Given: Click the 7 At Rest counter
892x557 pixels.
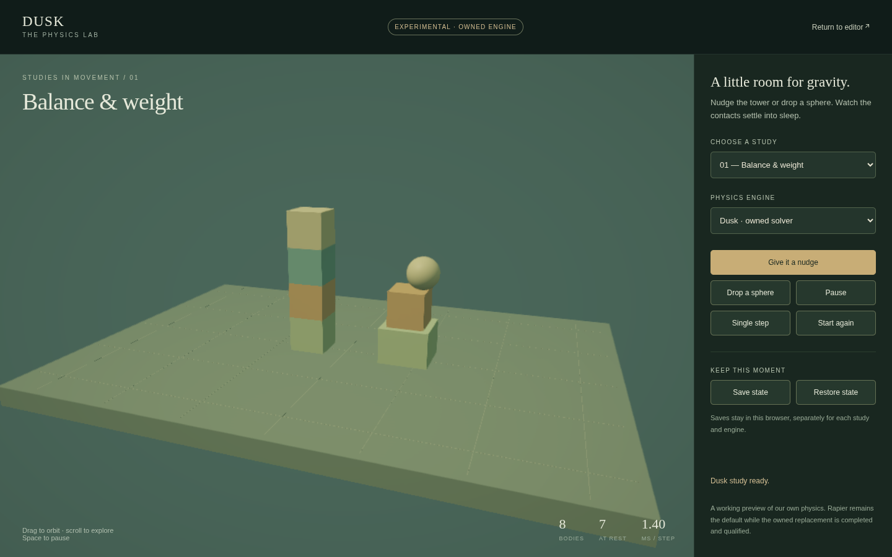Looking at the screenshot, I should click(612, 530).
